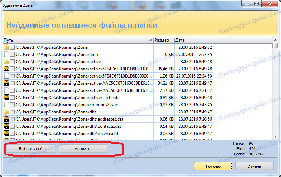Click the DAT icon beside contacts.dat

[x=6, y=126]
